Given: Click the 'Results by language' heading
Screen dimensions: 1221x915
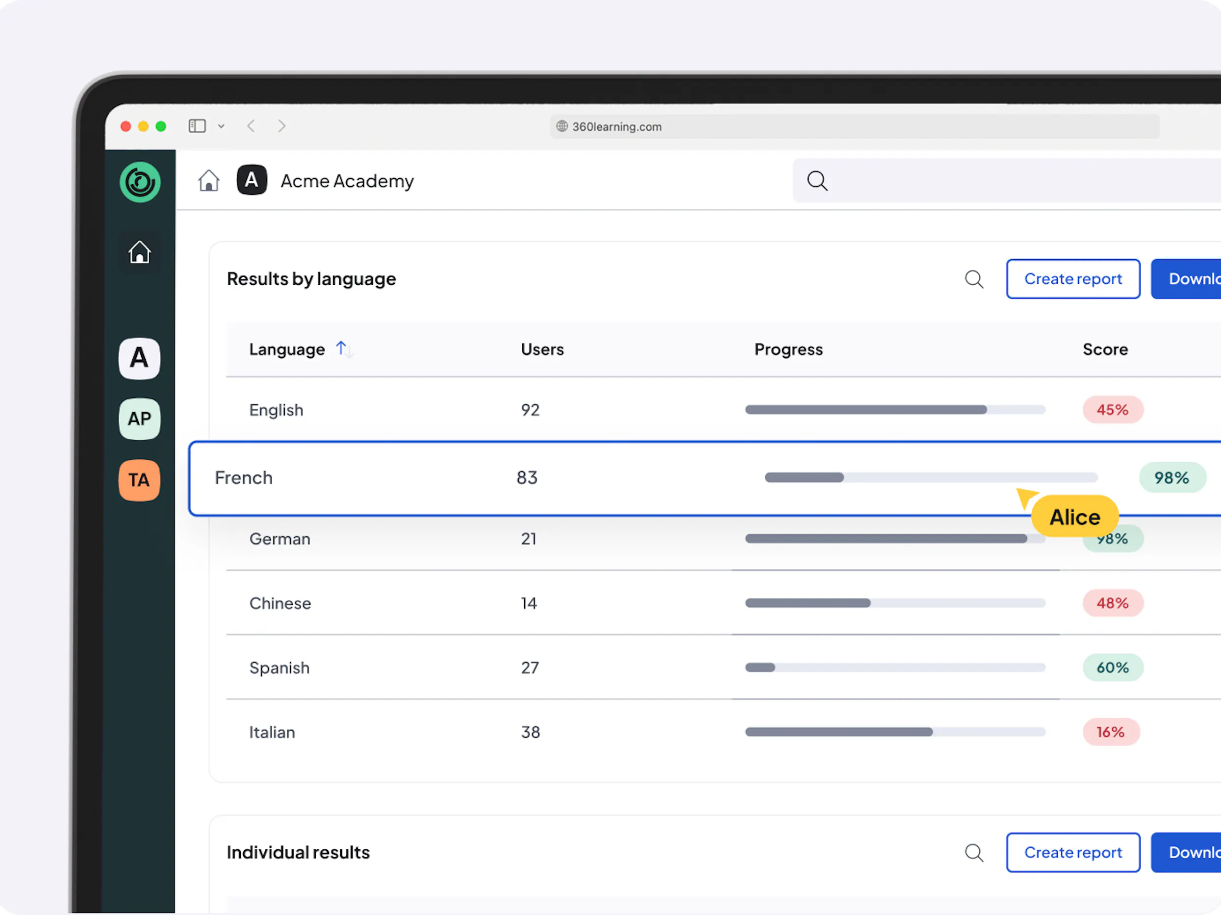Looking at the screenshot, I should point(311,279).
